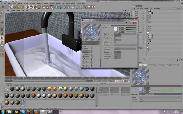This screenshot has height=114, width=183.
Task: Click the Refraction value field
Action: click(x=118, y=36)
